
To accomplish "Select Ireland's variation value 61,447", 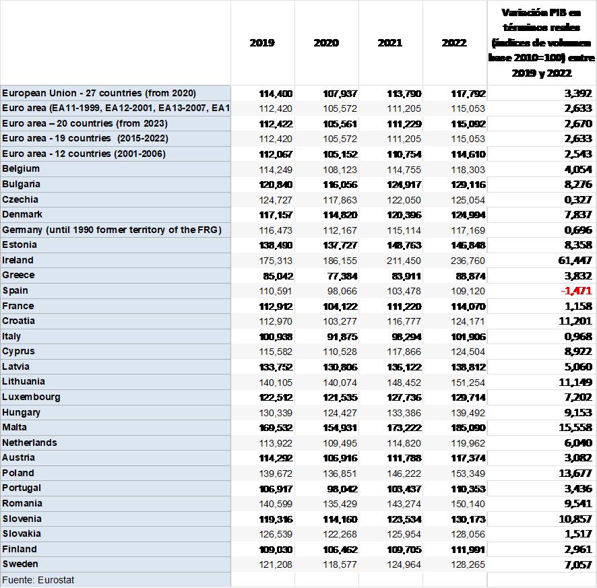I will [x=574, y=261].
